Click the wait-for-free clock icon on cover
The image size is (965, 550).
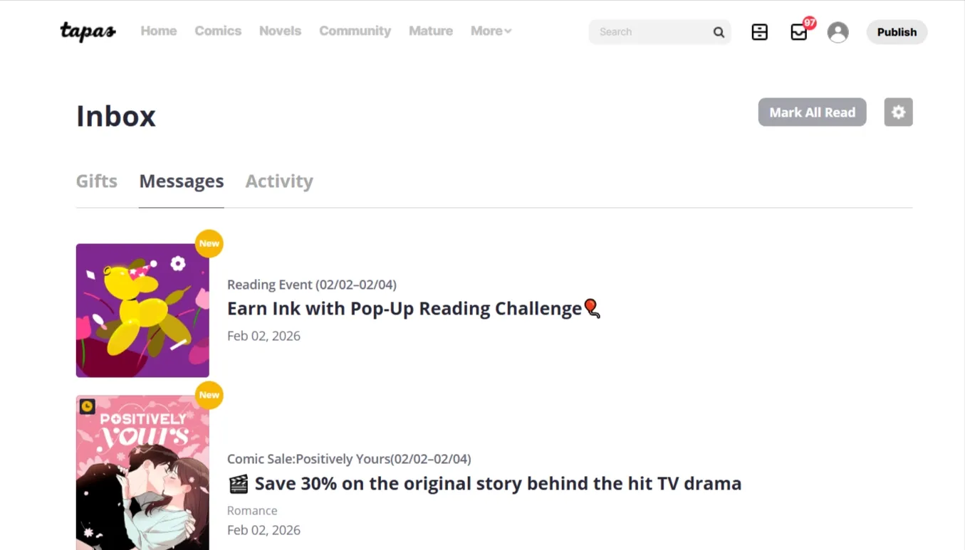pyautogui.click(x=87, y=406)
